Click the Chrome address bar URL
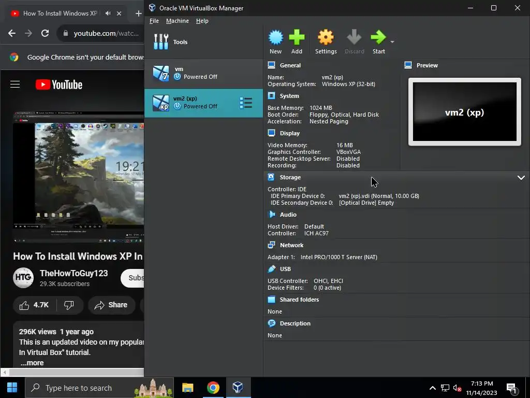This screenshot has height=398, width=530. tap(106, 33)
